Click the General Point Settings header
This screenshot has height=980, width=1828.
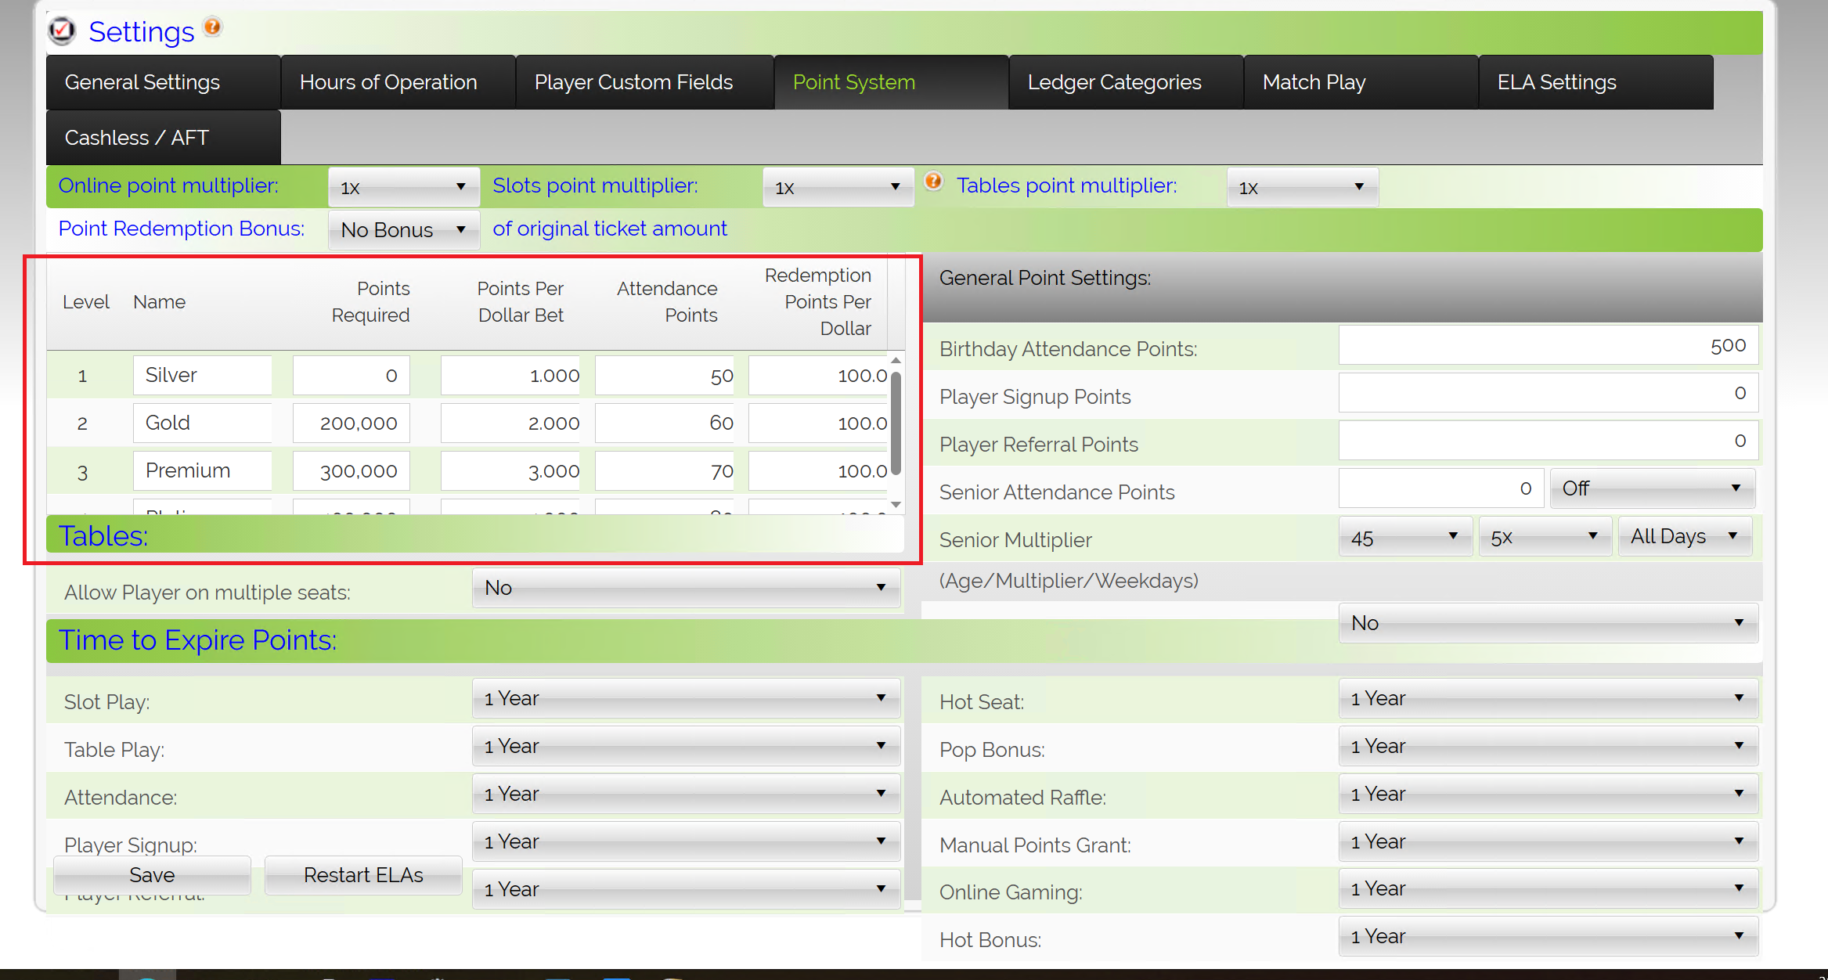(1044, 278)
